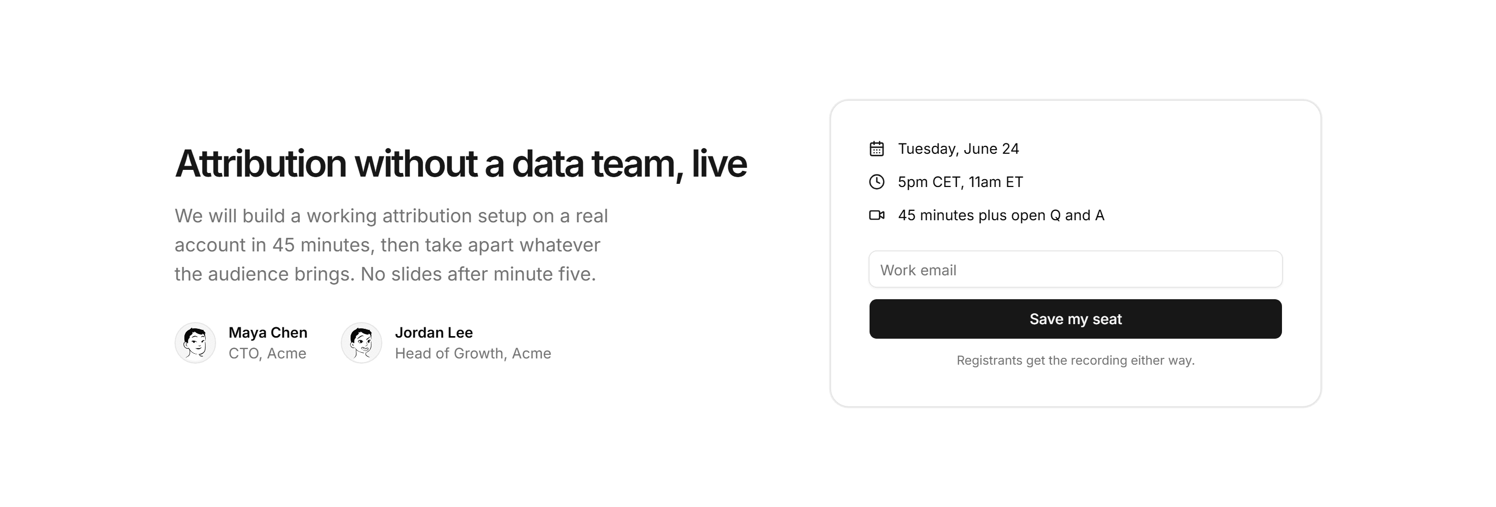
Task: Select Jordan Lee's avatar portrait
Action: point(361,343)
